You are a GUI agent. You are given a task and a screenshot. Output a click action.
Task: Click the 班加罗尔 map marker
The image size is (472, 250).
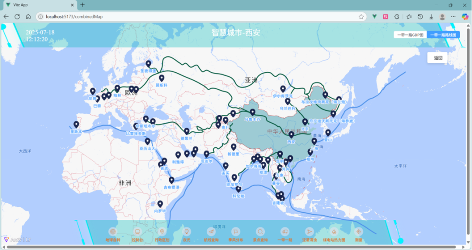234,178
